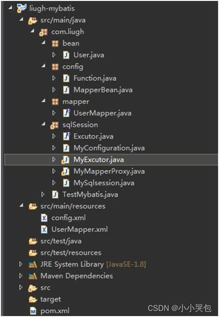The image size is (219, 317).
Task: Click the MyExcutor.java warning file icon
Action: click(x=66, y=160)
